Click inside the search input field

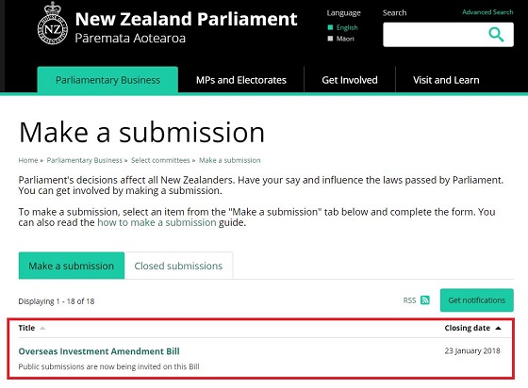(x=435, y=35)
